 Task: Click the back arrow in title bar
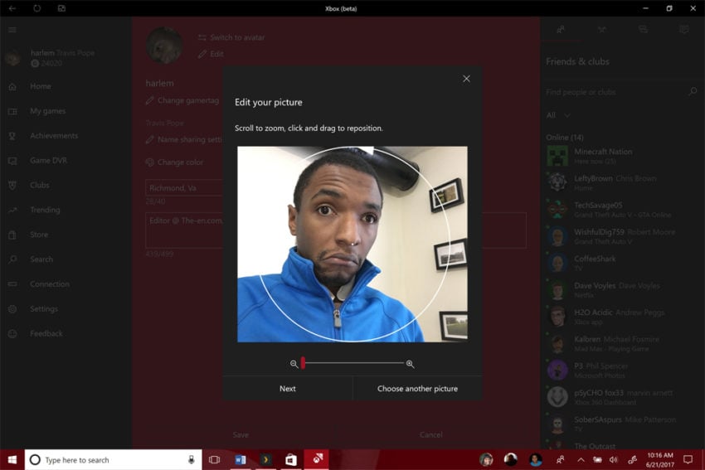click(12, 8)
